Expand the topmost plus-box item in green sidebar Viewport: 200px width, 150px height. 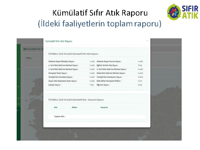pyautogui.click(x=19, y=69)
